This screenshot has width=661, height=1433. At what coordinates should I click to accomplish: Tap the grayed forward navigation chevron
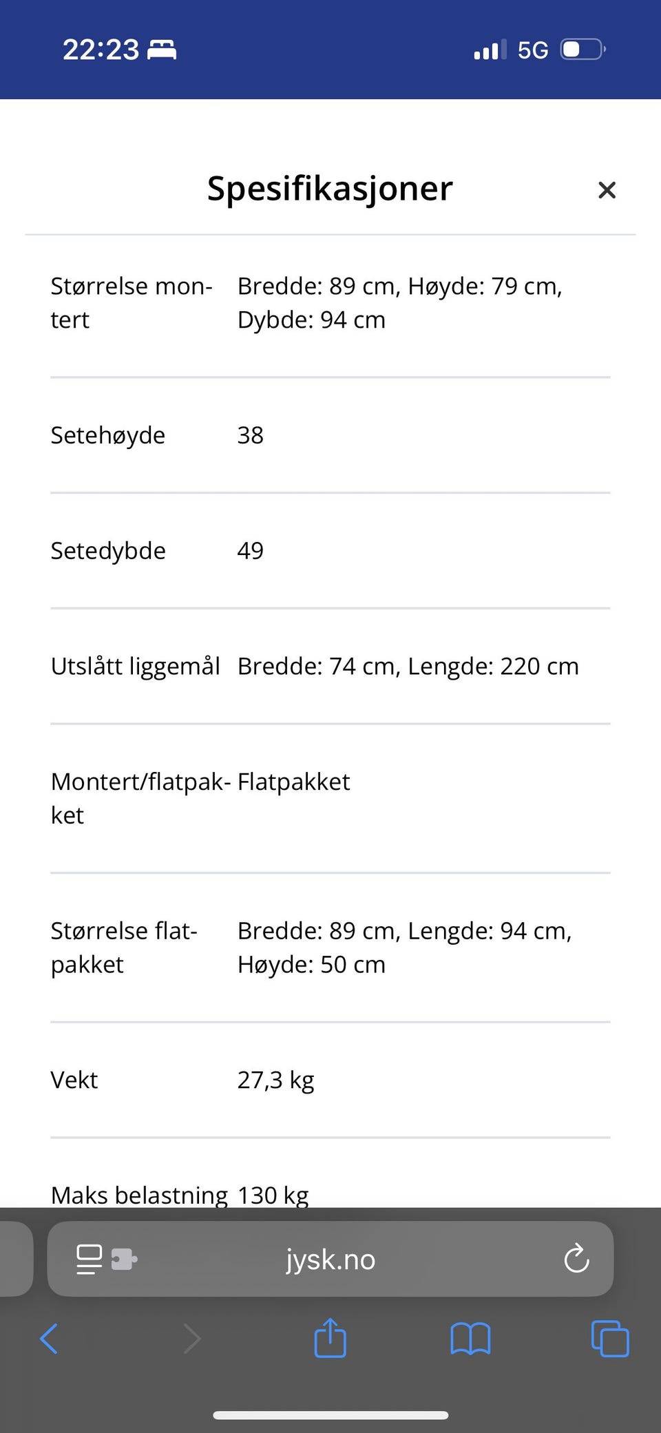(x=191, y=1338)
